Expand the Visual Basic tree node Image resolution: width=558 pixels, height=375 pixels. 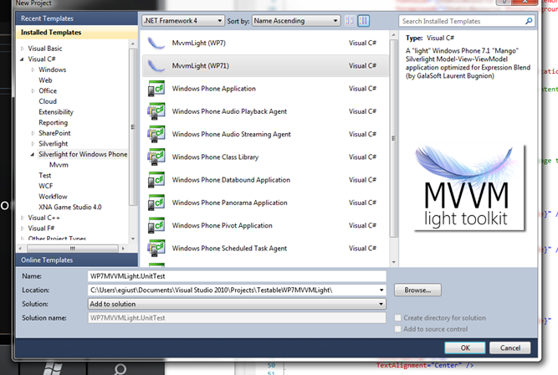click(x=23, y=49)
